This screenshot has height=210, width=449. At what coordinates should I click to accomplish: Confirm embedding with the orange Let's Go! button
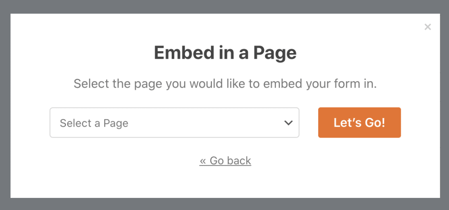[x=359, y=123]
